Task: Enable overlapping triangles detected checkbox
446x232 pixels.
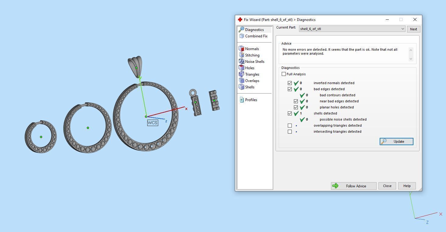Action: (x=290, y=125)
